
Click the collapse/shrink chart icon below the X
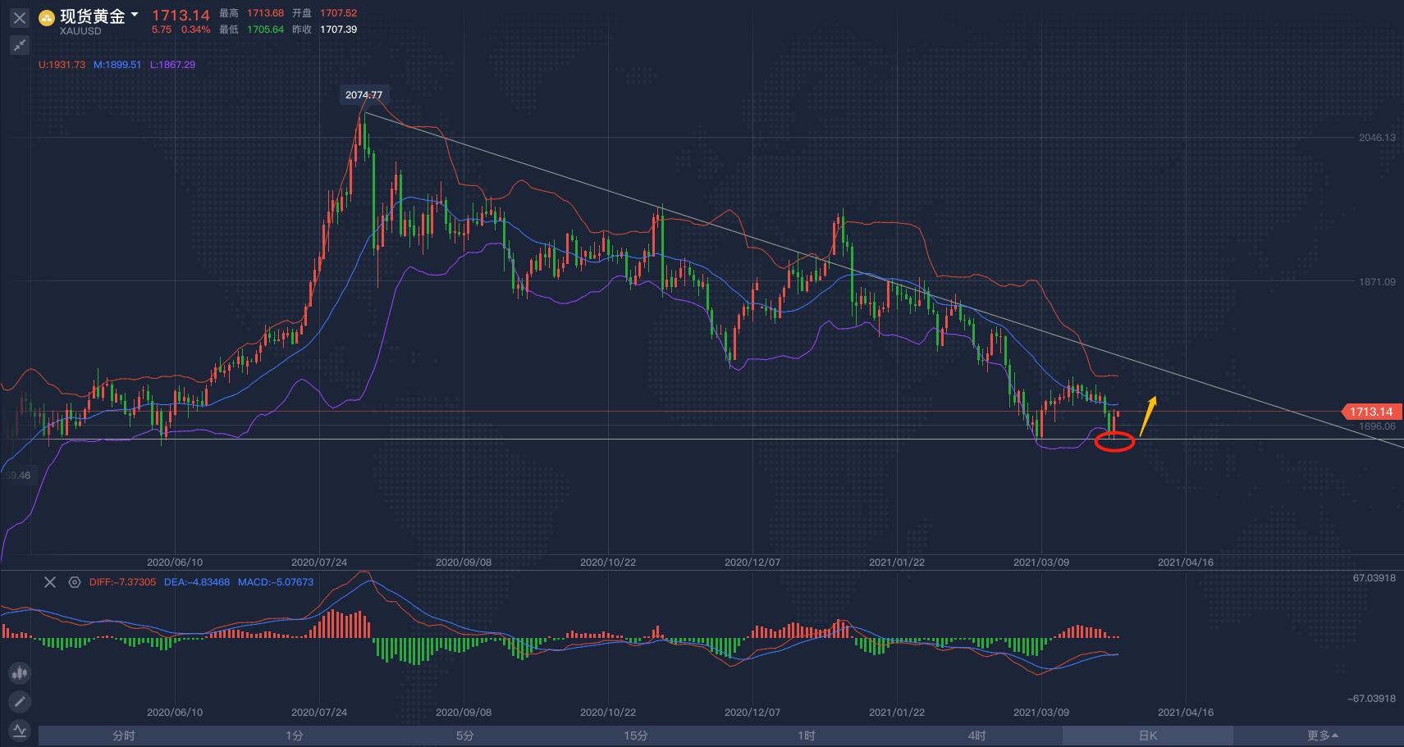20,45
